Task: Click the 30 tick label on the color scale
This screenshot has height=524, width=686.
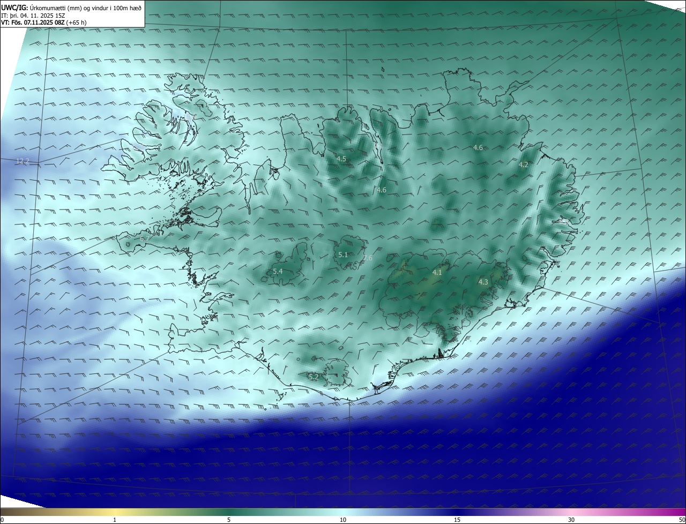Action: coord(571,520)
